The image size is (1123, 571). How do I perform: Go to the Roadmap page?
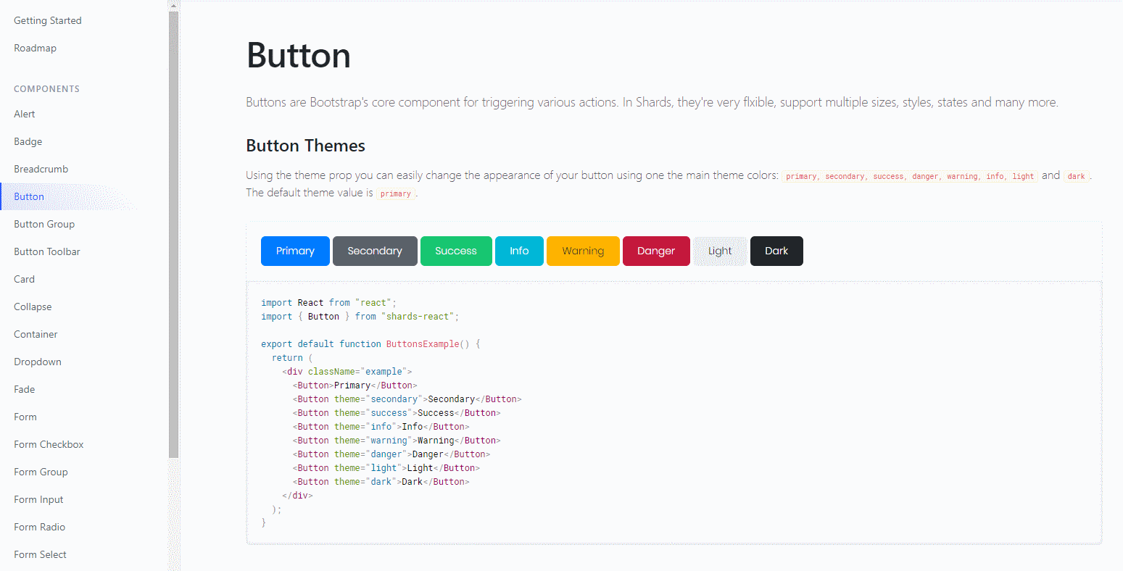(35, 48)
